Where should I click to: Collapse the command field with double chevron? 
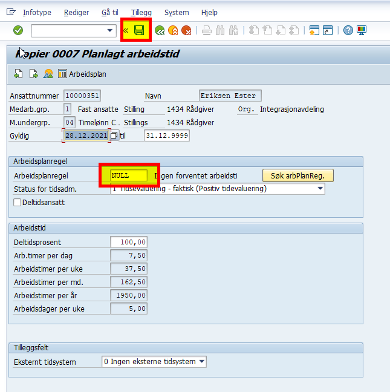click(126, 30)
